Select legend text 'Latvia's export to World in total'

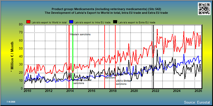49,23
